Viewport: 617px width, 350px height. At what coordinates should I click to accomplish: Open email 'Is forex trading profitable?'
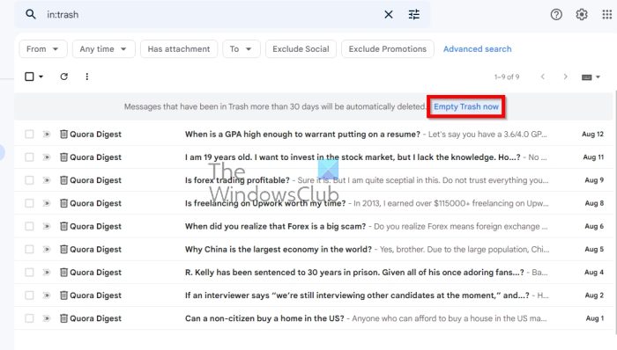pyautogui.click(x=314, y=180)
